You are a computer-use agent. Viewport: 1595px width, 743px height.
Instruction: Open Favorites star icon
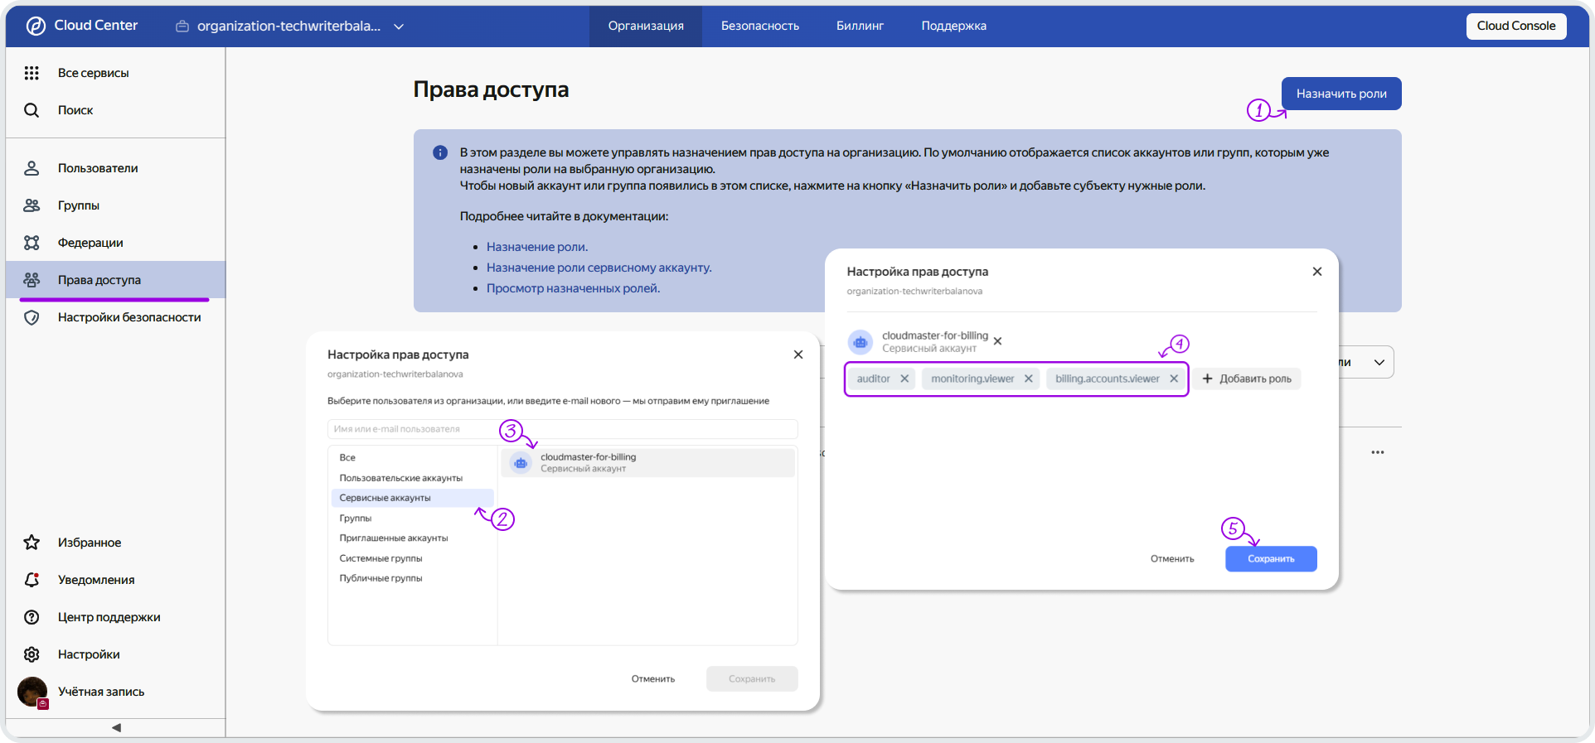(32, 543)
